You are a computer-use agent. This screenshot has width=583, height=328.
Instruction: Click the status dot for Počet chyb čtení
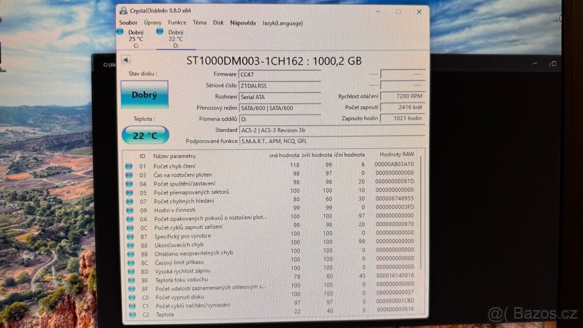coord(129,166)
